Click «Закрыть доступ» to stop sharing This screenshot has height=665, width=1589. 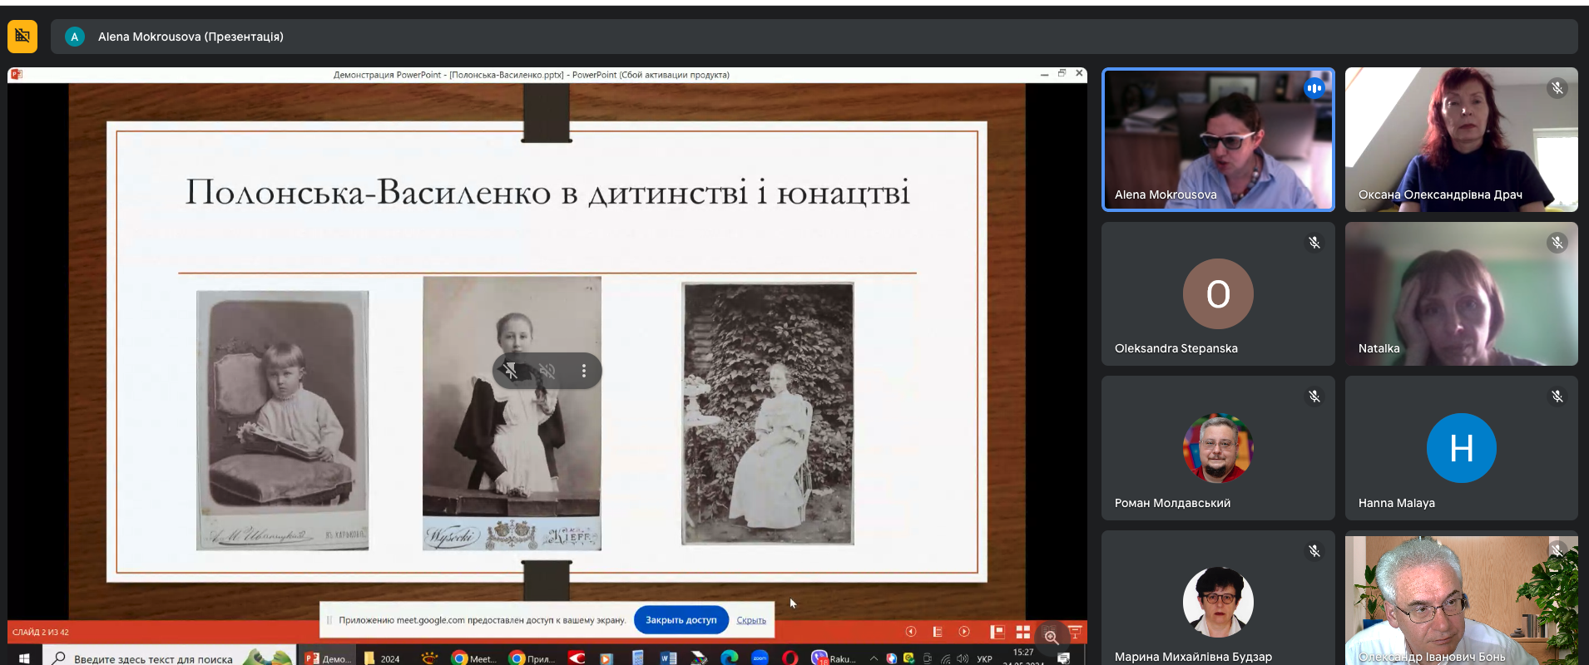click(x=681, y=620)
